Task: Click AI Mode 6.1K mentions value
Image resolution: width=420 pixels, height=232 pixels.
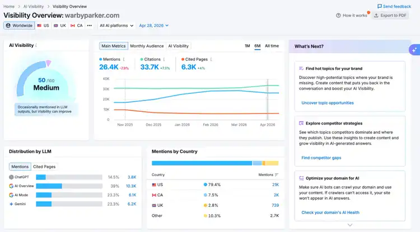Action: 132,195
